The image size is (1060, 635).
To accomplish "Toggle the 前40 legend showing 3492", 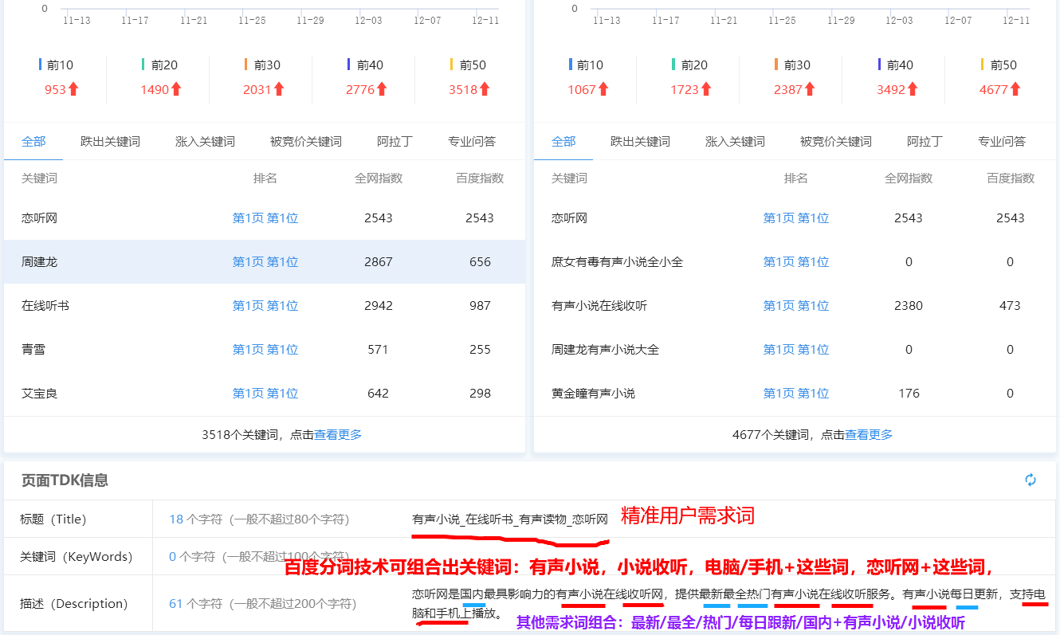I will pos(895,65).
